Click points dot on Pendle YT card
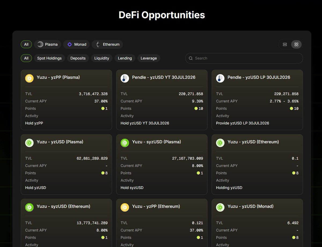 point(196,108)
